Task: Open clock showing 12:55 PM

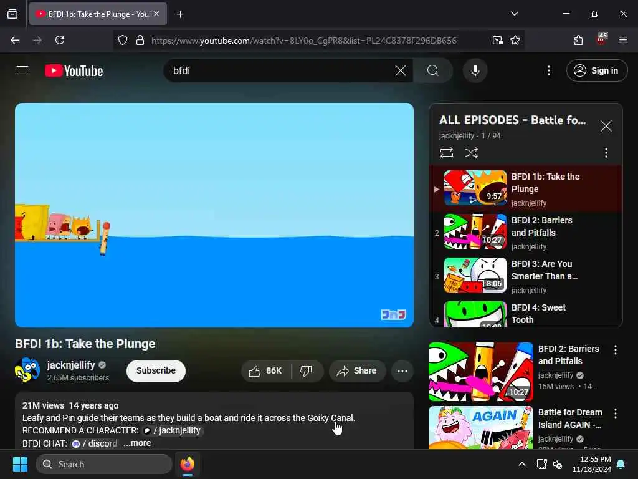Action: [x=592, y=464]
